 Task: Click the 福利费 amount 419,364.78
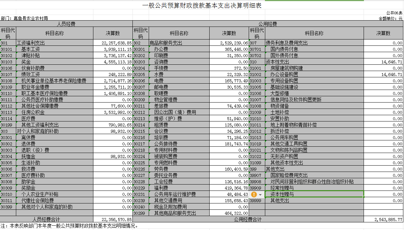click(229, 188)
